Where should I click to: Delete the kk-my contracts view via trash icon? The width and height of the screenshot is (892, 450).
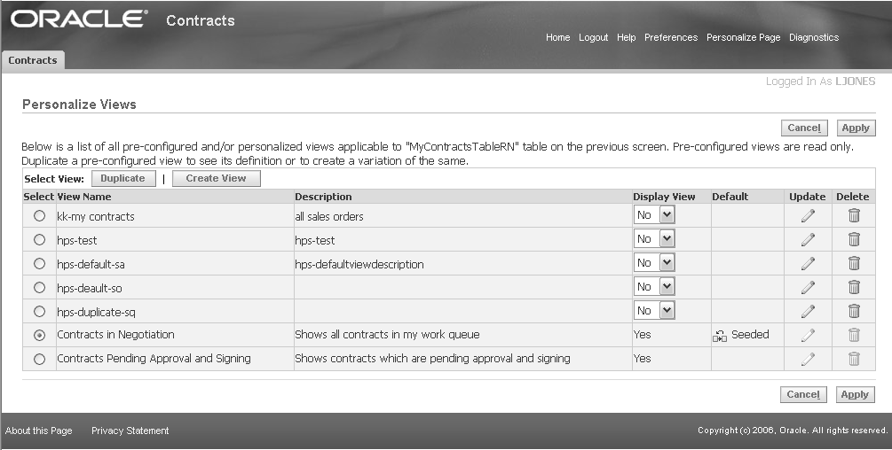(x=854, y=215)
